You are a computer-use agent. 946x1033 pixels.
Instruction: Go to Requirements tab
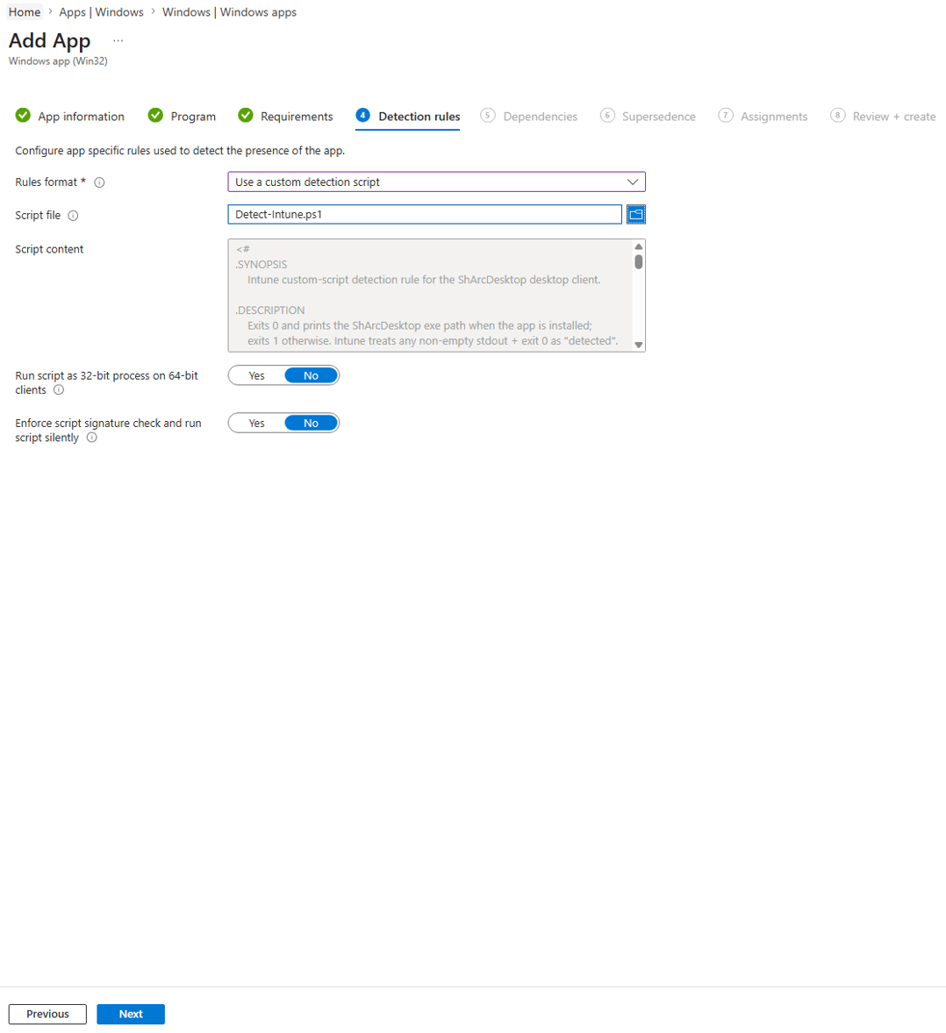pyautogui.click(x=285, y=117)
